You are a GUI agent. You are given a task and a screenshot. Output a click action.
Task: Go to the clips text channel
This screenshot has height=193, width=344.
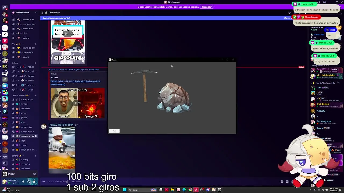24,33
